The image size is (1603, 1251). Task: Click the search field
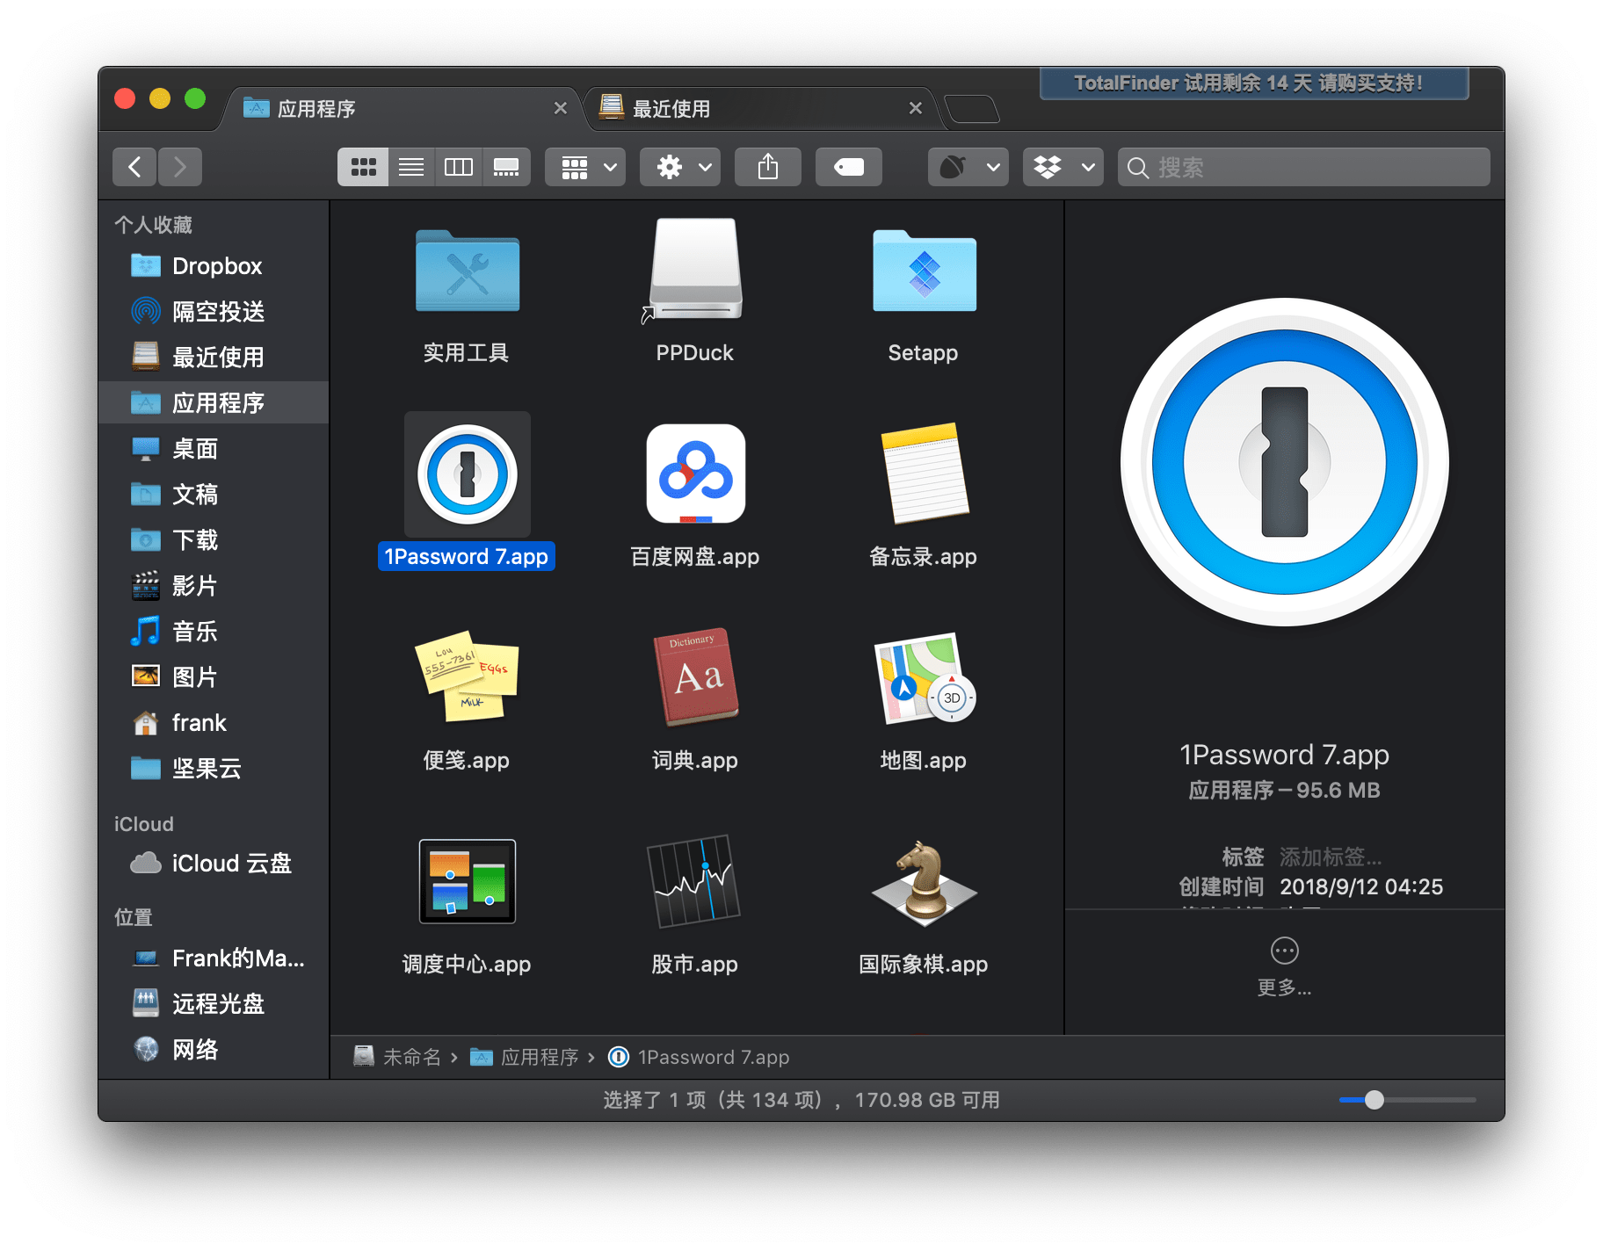click(x=1304, y=167)
